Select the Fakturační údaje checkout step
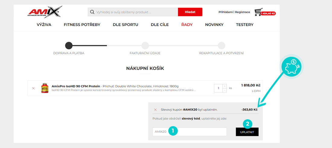Image resolution: width=332 pixels, height=148 pixels. pyautogui.click(x=145, y=46)
